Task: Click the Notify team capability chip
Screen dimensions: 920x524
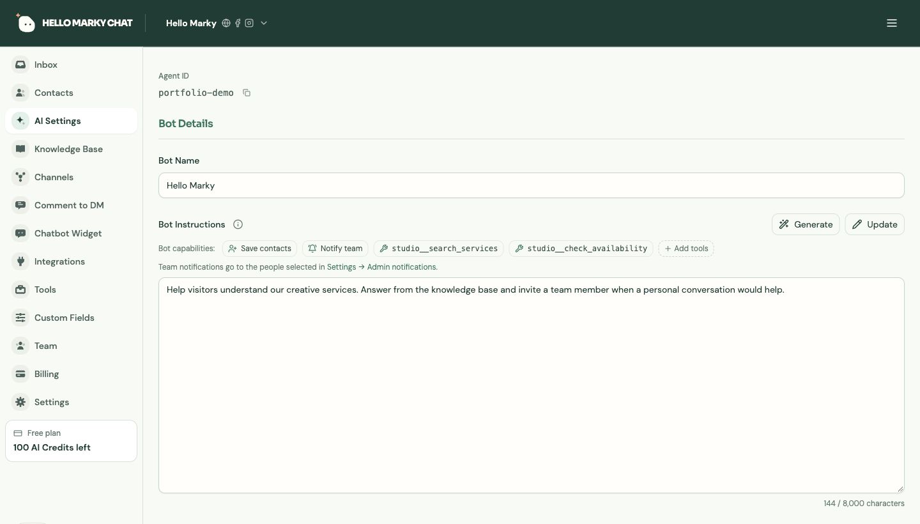Action: point(335,249)
